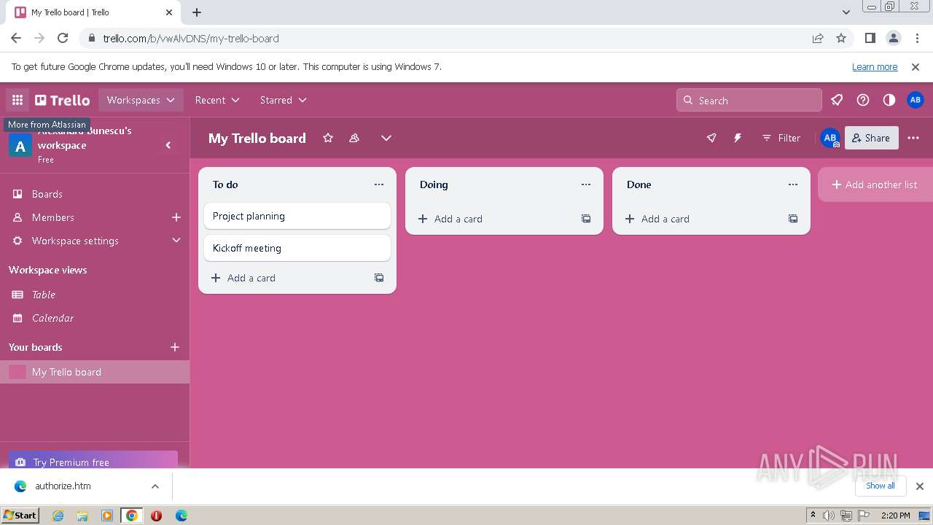Image resolution: width=933 pixels, height=525 pixels.
Task: Open the Windows Start menu
Action: coord(20,515)
